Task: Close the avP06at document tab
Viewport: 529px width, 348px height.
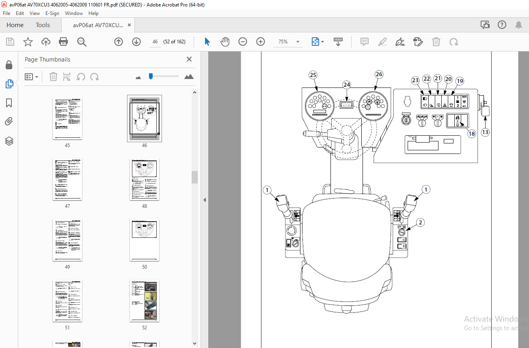Action: [x=130, y=25]
